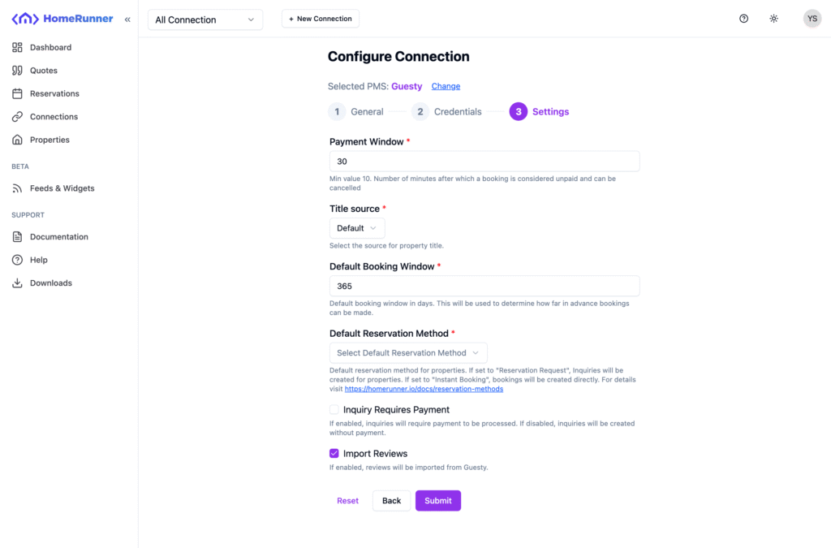Click the Connections link icon
This screenshot has height=548, width=831.
click(17, 117)
